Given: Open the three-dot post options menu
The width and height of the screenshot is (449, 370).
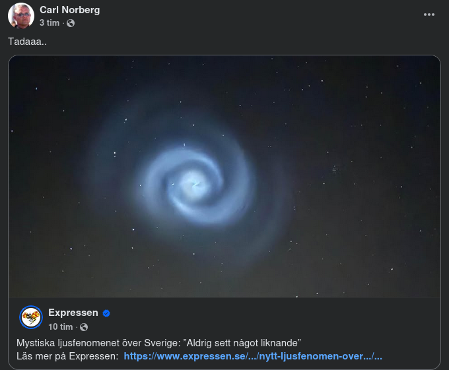Looking at the screenshot, I should tap(429, 15).
